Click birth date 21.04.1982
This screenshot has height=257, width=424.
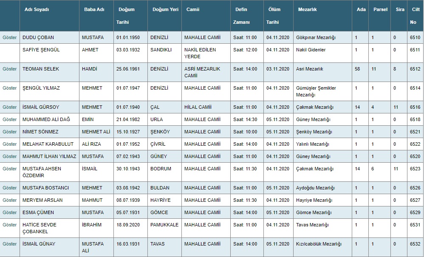128,119
